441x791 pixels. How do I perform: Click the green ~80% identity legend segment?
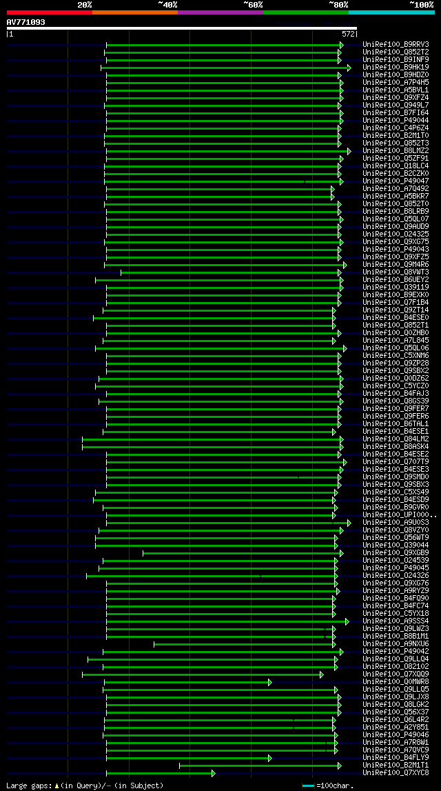tap(306, 12)
